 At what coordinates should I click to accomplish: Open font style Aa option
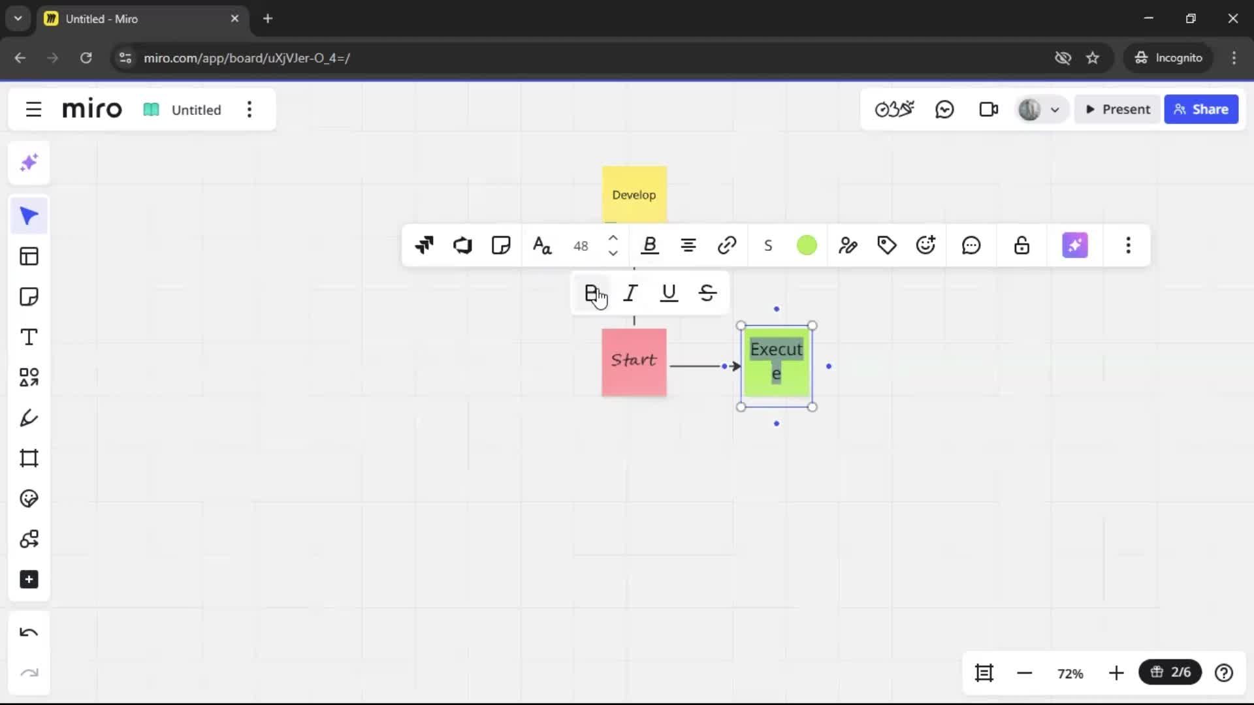[x=542, y=245]
